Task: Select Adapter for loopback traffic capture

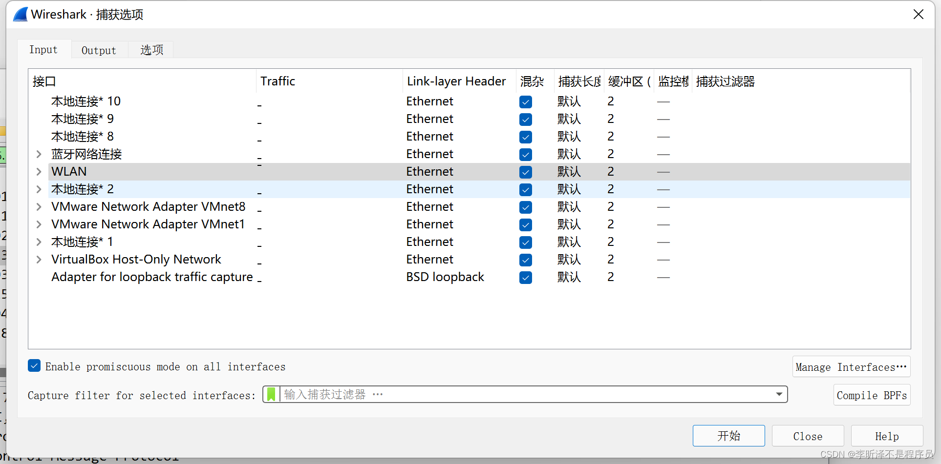Action: (152, 277)
